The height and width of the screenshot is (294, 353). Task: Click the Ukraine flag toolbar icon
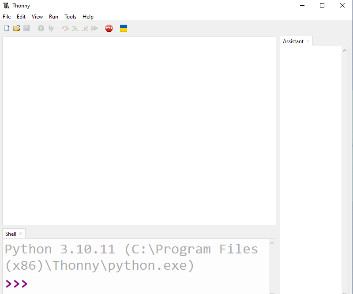[x=124, y=28]
